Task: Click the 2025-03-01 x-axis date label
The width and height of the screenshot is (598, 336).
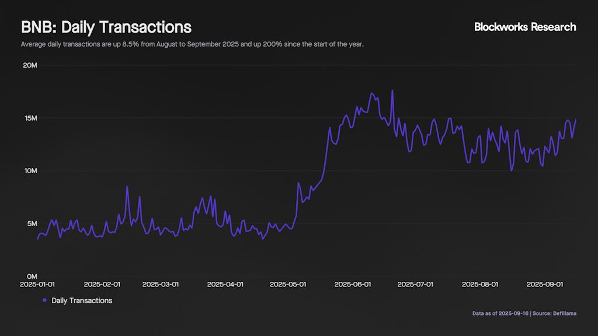Action: [161, 285]
